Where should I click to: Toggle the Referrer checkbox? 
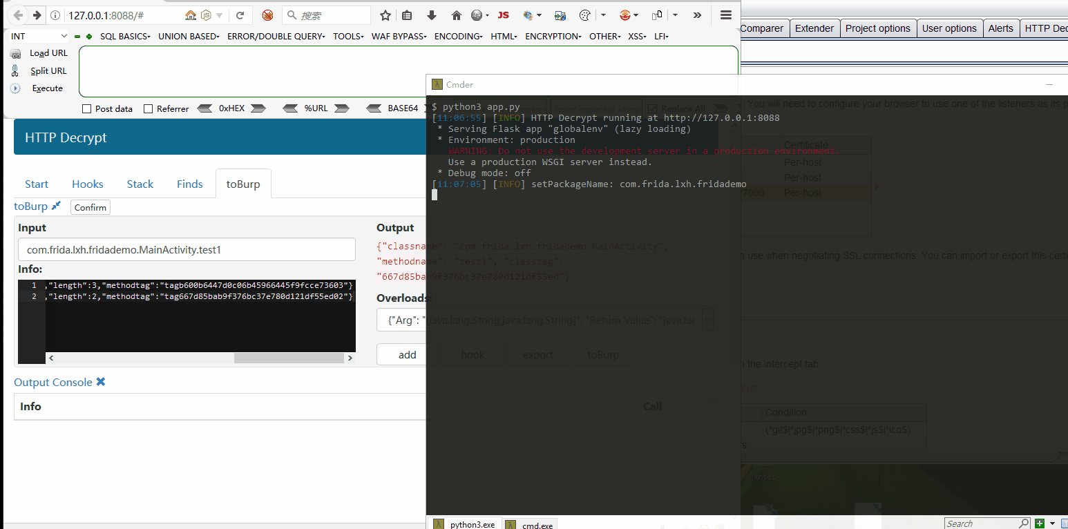148,108
